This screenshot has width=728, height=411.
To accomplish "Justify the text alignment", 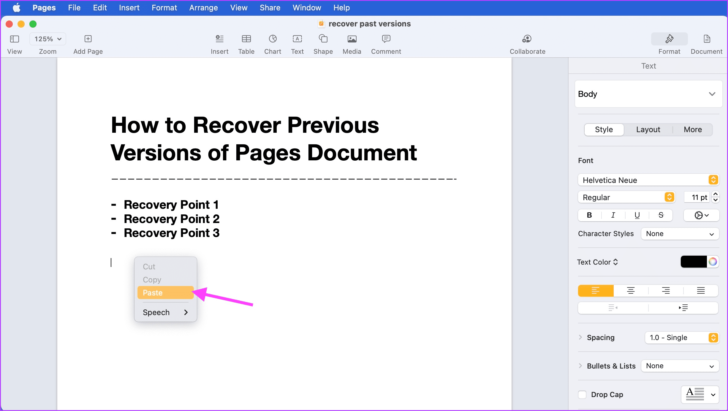I will point(701,291).
